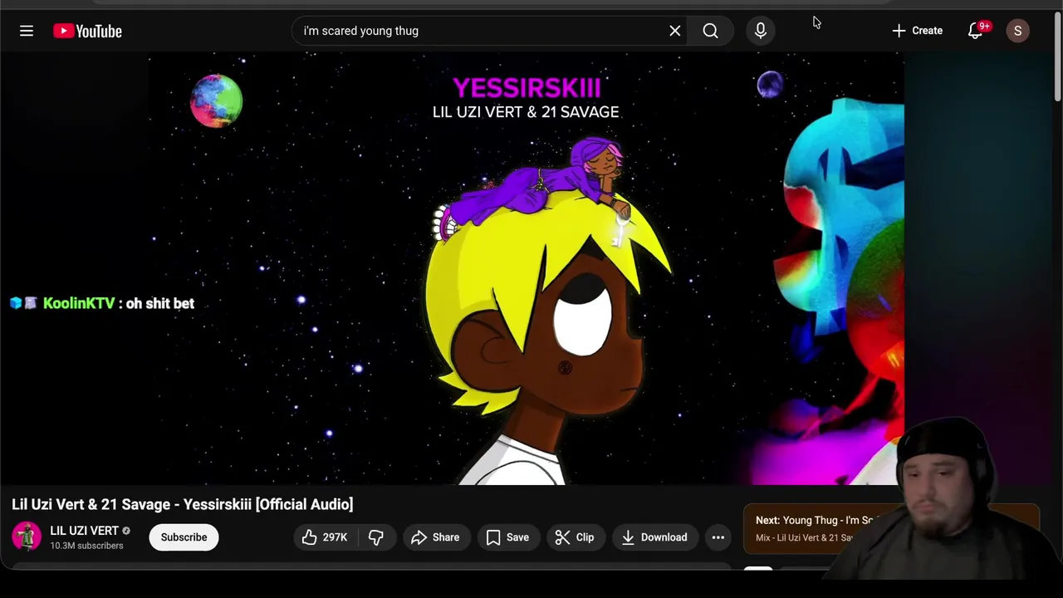1063x598 pixels.
Task: Download the video
Action: click(654, 537)
